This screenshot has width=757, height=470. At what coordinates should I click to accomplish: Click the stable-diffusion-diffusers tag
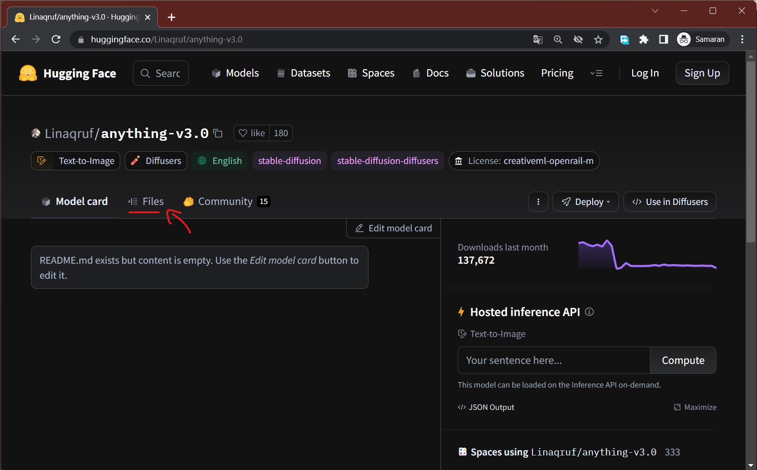pyautogui.click(x=388, y=161)
